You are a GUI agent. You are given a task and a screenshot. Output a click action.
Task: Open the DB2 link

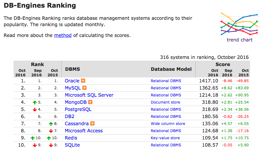click(x=70, y=117)
